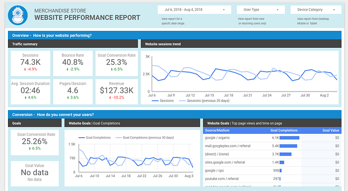Viewport: 348px width, 191px height.
Task: Click the Goal Value column header
Action: point(331,130)
